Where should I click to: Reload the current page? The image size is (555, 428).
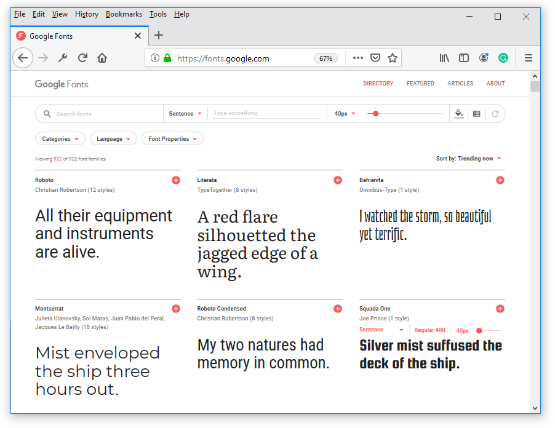pyautogui.click(x=83, y=58)
